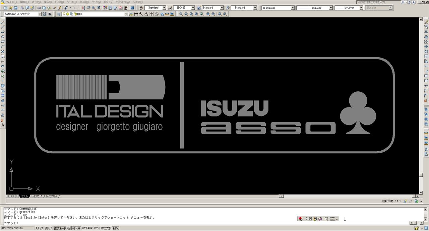Image resolution: width=429 pixels, height=231 pixels.
Task: Click the IME 般 input mode indicator
Action: coord(310,219)
